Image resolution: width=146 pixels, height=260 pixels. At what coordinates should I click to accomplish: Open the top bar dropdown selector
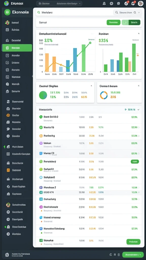(59, 3)
